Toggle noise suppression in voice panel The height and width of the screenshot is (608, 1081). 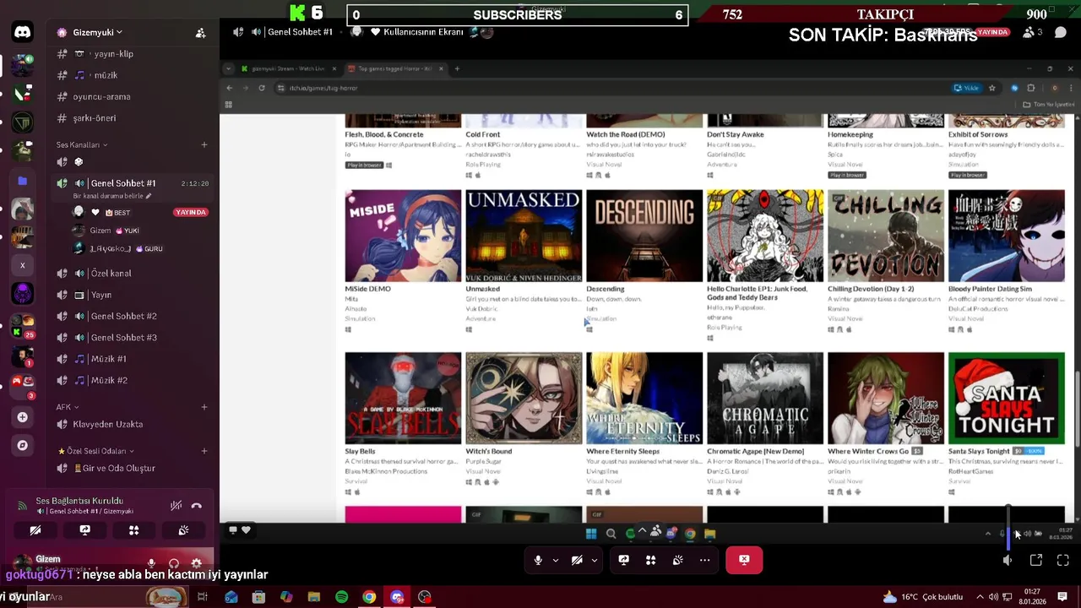tap(176, 506)
